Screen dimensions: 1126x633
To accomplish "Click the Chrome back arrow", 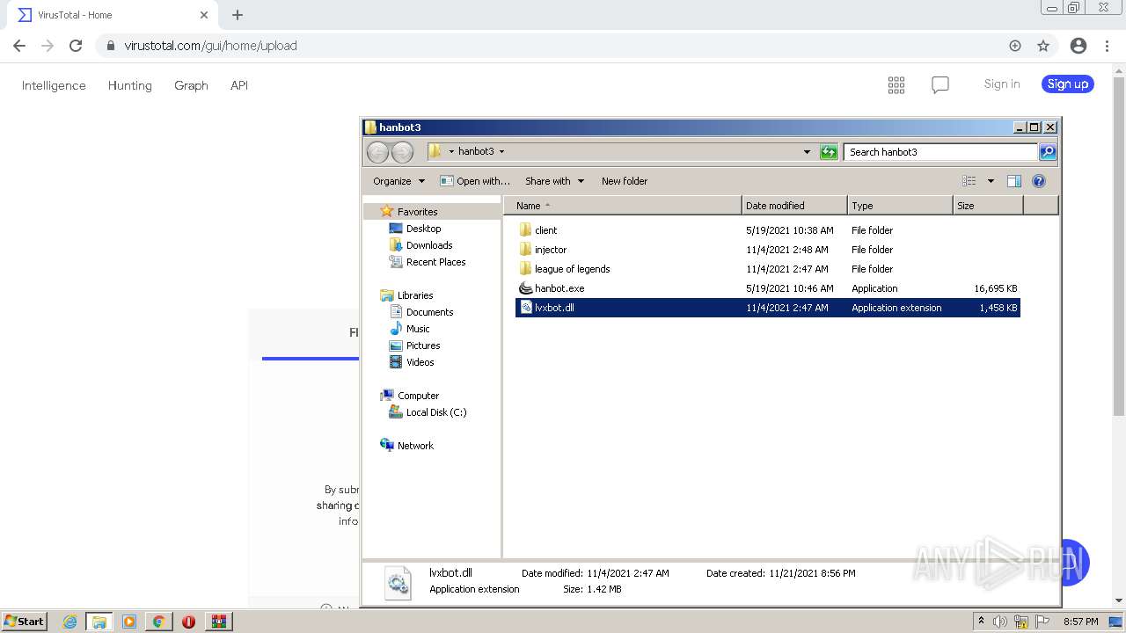I will [19, 46].
